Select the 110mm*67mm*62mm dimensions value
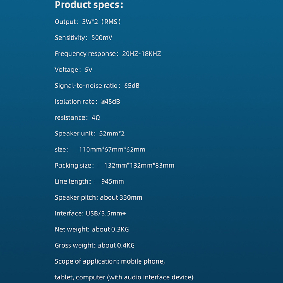The image size is (283, 283). pos(112,150)
